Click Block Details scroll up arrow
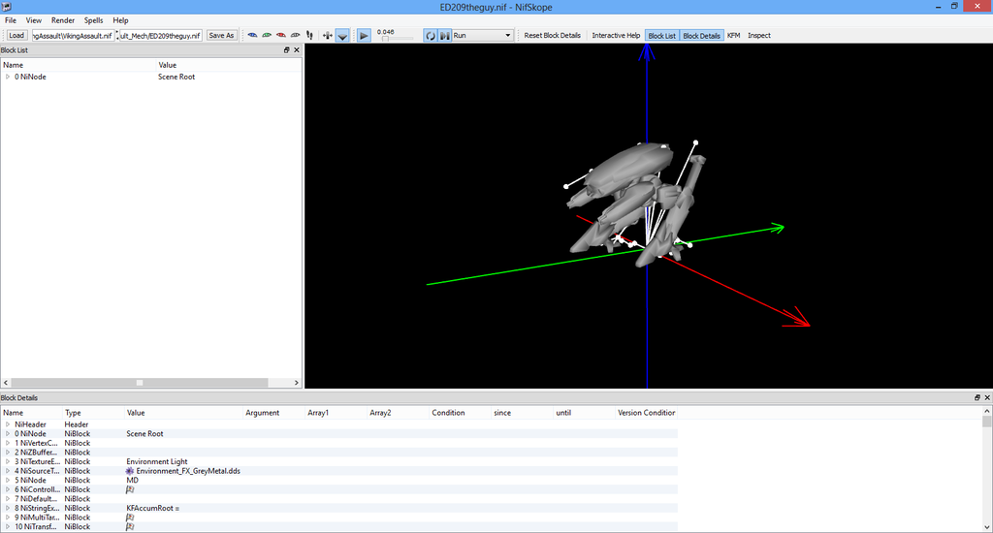This screenshot has height=533, width=993. point(986,412)
